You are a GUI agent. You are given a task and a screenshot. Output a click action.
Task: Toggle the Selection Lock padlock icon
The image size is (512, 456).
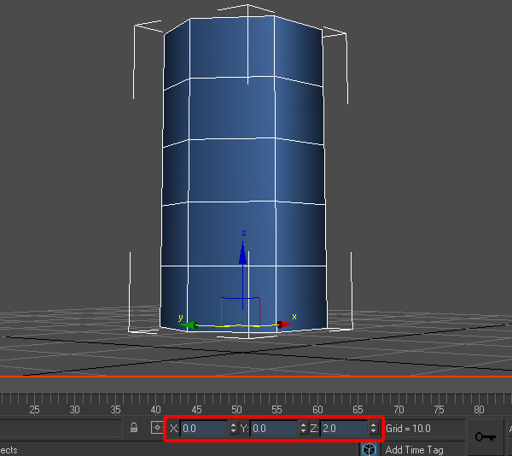(134, 428)
